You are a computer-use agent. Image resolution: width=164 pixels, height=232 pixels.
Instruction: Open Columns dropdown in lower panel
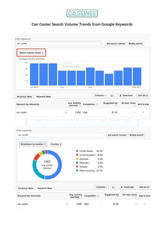[x=102, y=187]
